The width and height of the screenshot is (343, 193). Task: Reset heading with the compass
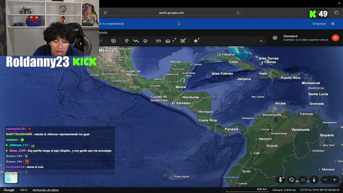coord(314,180)
